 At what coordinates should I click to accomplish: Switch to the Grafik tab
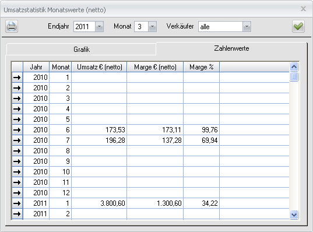tap(81, 50)
